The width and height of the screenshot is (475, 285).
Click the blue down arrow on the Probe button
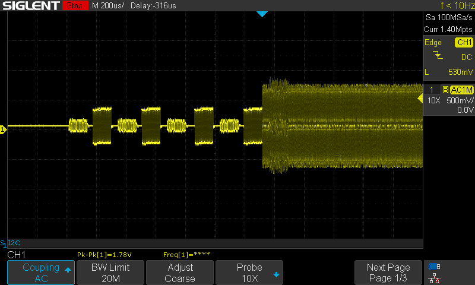coord(276,275)
